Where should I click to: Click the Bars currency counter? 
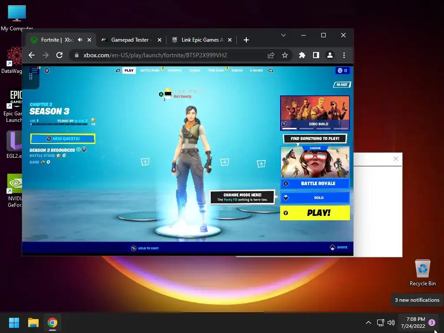click(x=39, y=162)
